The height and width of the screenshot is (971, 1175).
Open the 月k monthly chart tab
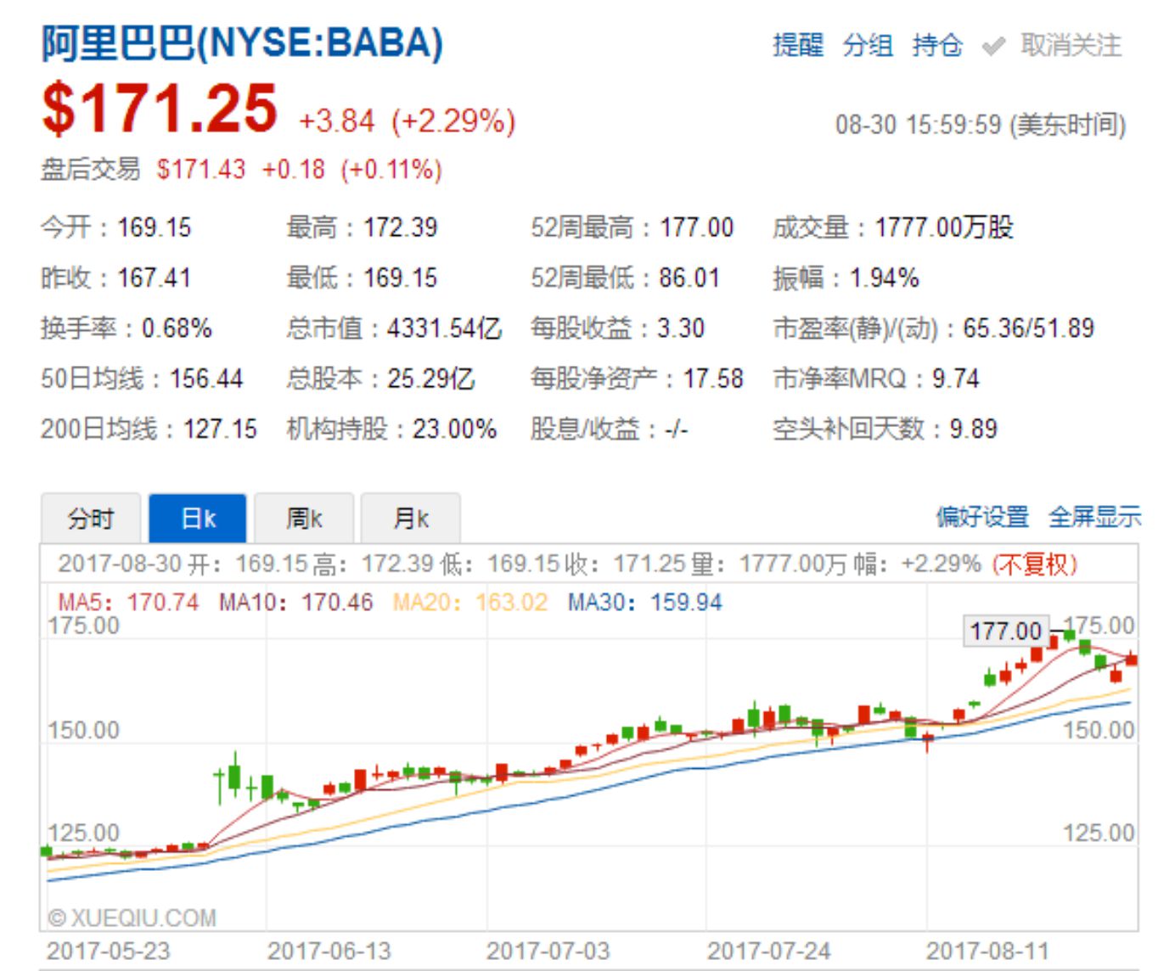tap(411, 518)
